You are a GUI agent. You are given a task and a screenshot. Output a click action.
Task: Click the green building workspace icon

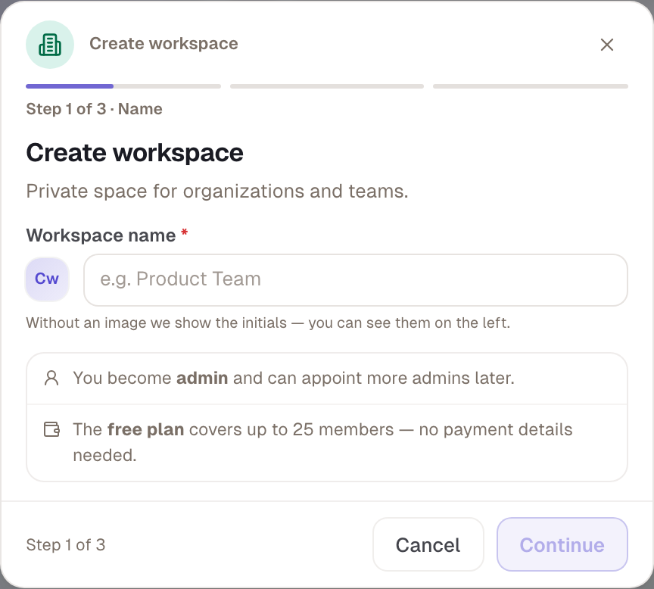[50, 45]
